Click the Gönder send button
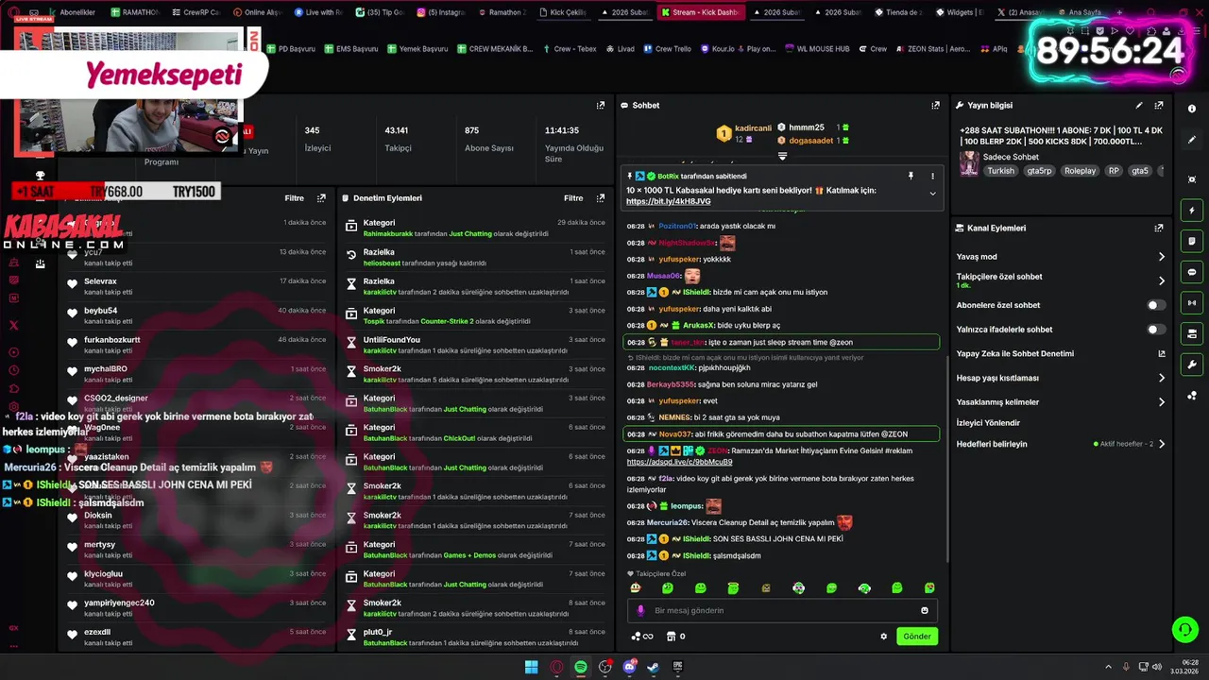The width and height of the screenshot is (1209, 680). [x=917, y=637]
